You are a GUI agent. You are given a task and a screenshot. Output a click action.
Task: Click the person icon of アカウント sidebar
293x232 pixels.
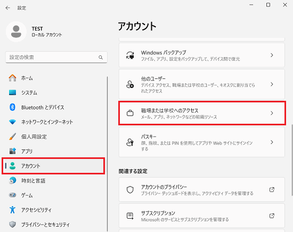[13, 166]
